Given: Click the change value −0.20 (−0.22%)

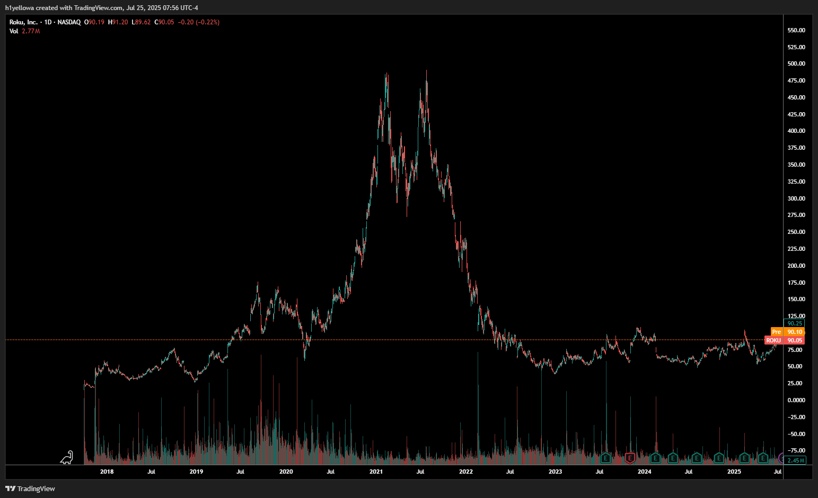Looking at the screenshot, I should [x=199, y=22].
